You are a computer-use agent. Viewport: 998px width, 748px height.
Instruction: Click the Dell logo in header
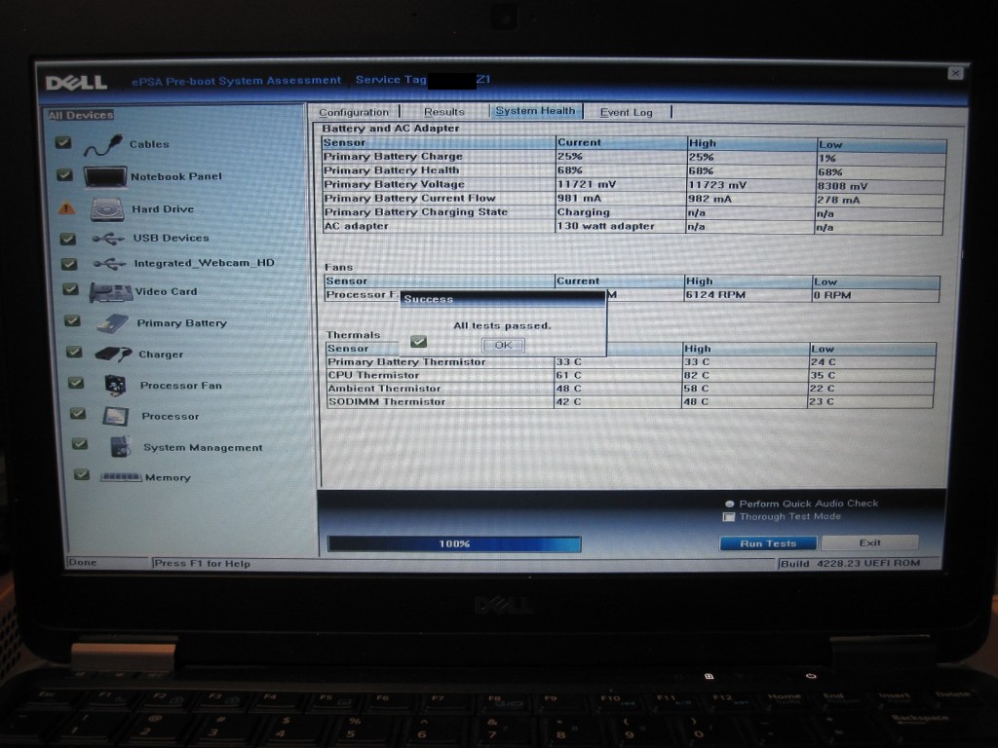point(76,82)
